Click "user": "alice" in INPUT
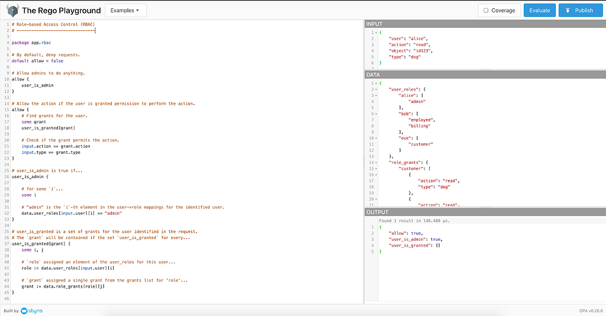 point(408,38)
